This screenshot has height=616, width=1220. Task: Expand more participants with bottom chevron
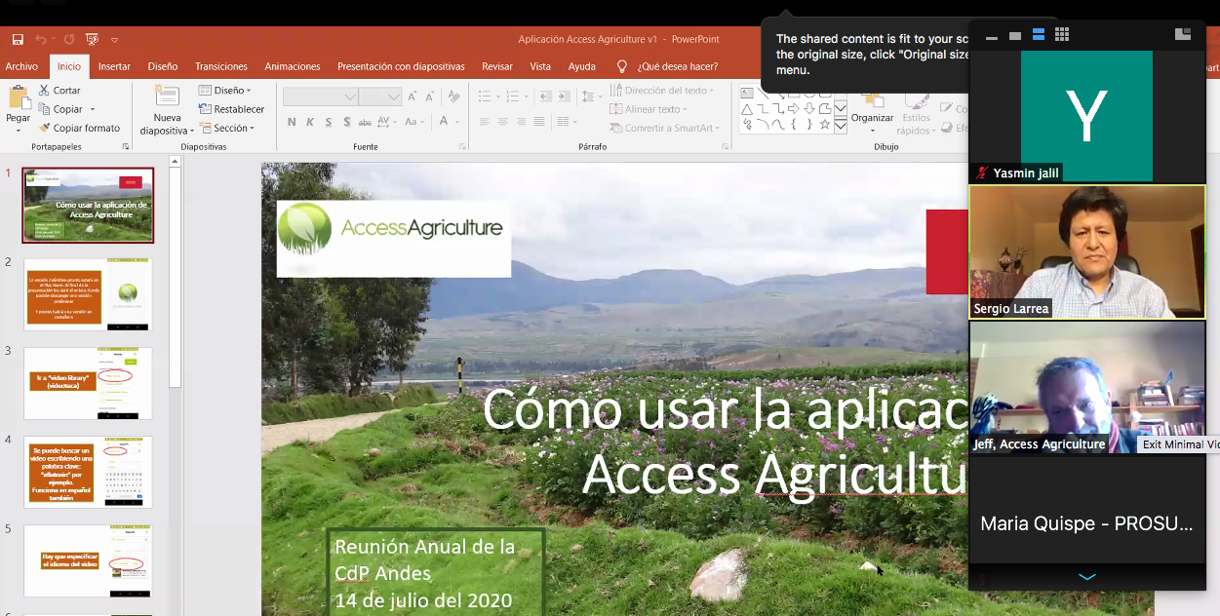click(1087, 577)
